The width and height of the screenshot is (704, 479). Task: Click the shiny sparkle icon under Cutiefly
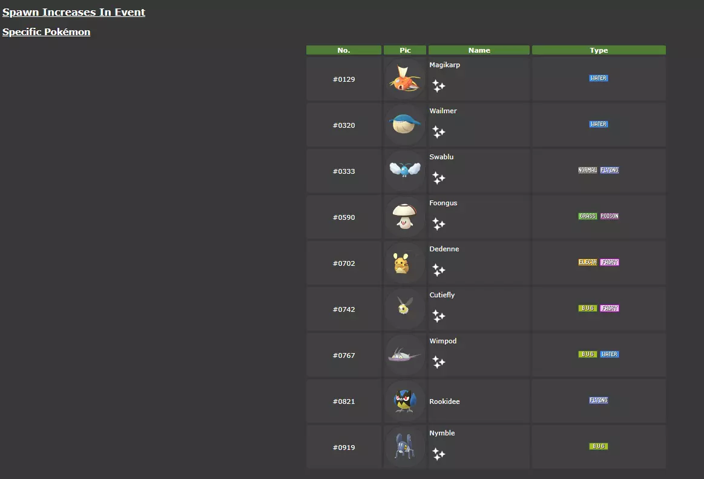coord(439,316)
